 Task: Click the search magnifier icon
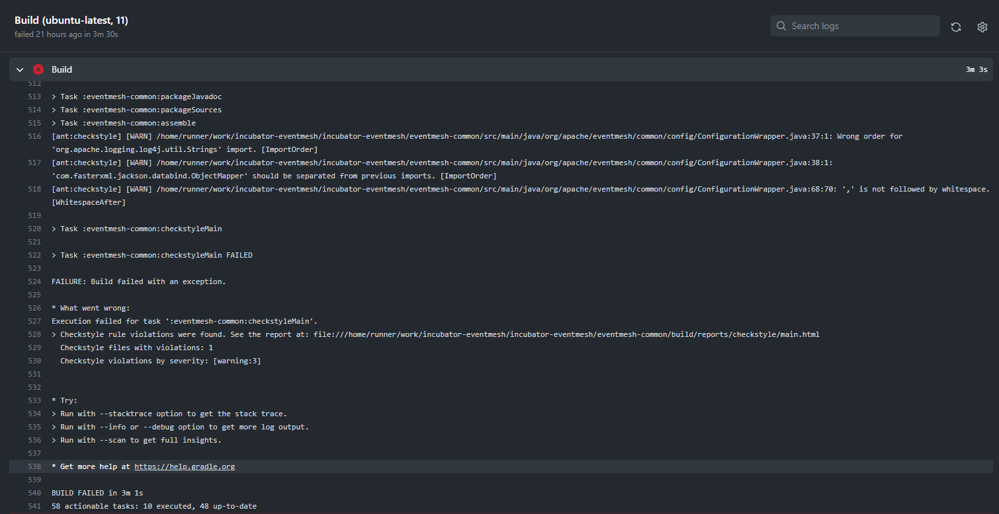pyautogui.click(x=781, y=26)
